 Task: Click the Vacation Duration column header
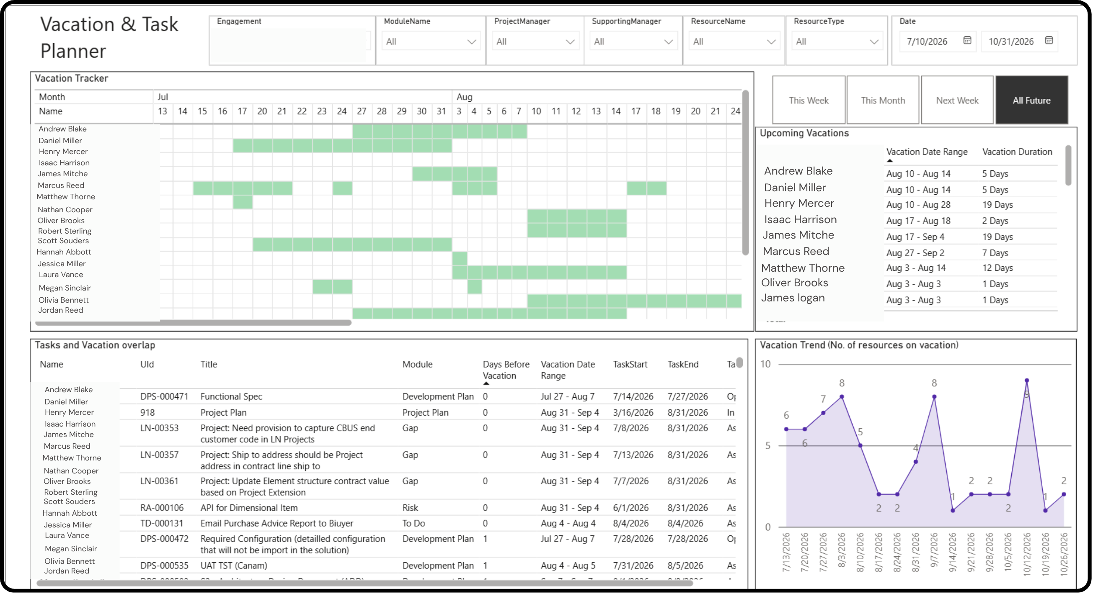1017,152
